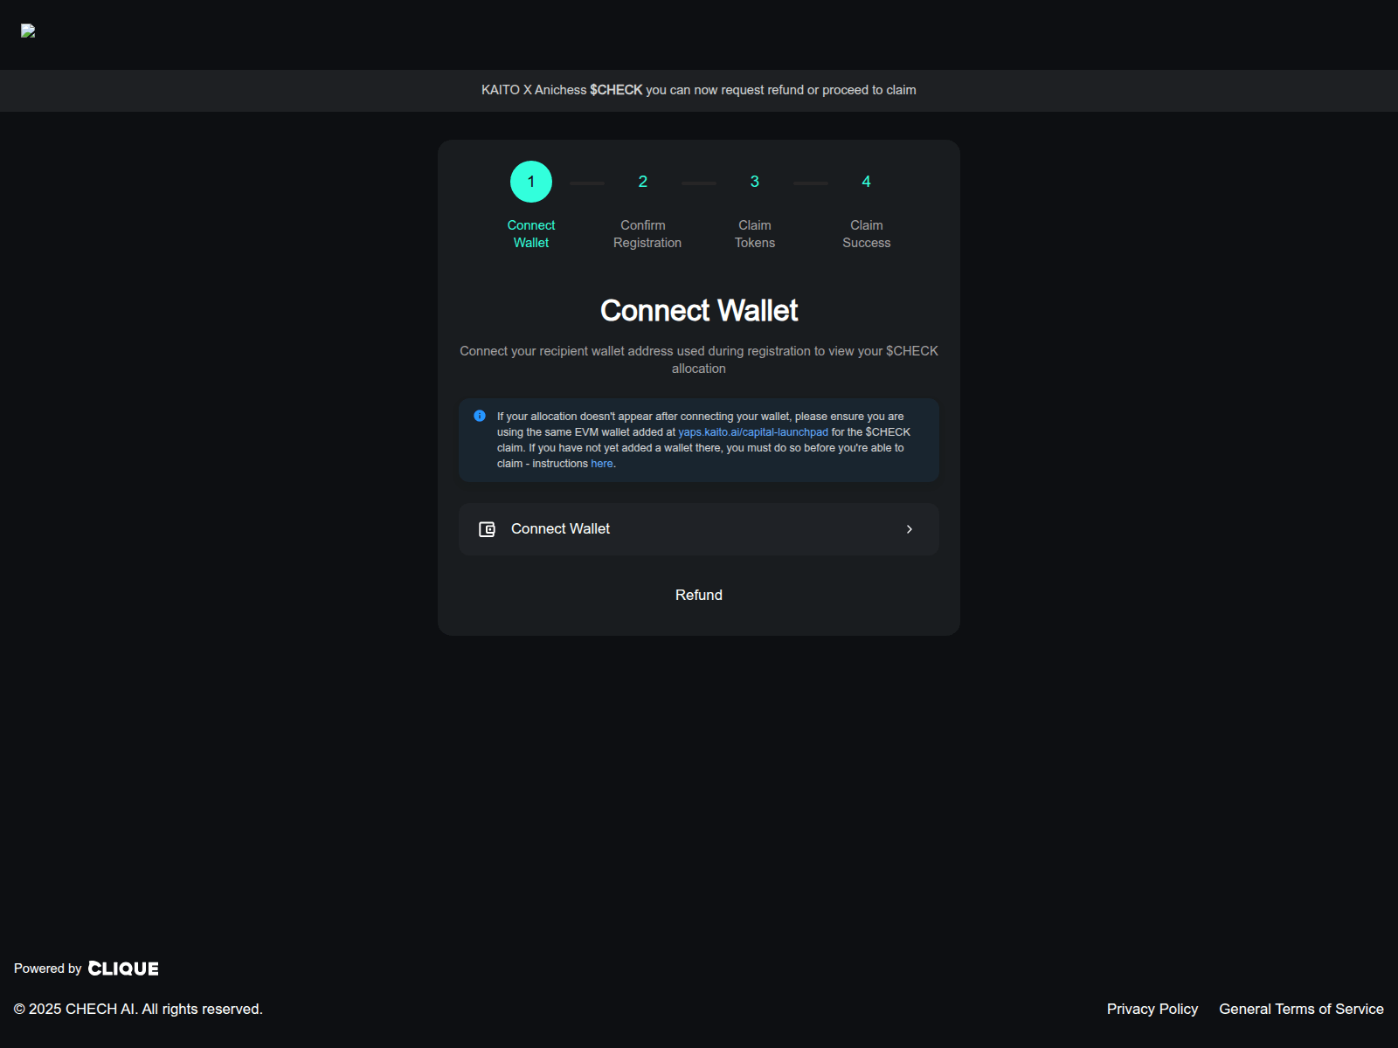Open the yaps.kaito.ai/capital-launchpad link
The width and height of the screenshot is (1398, 1048).
(751, 431)
